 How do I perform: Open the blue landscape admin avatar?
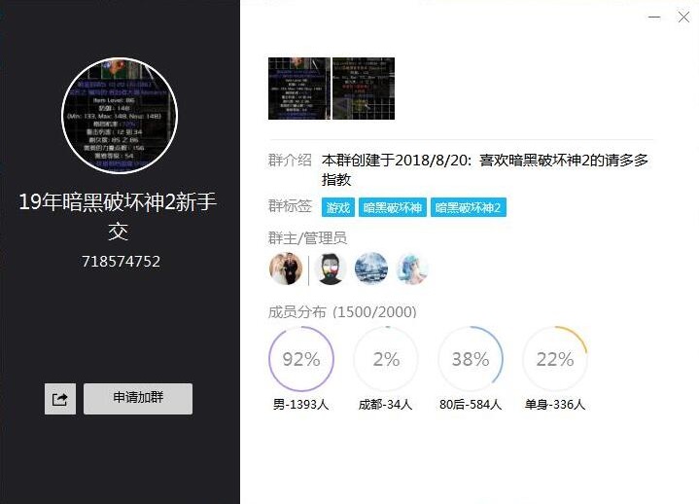371,269
